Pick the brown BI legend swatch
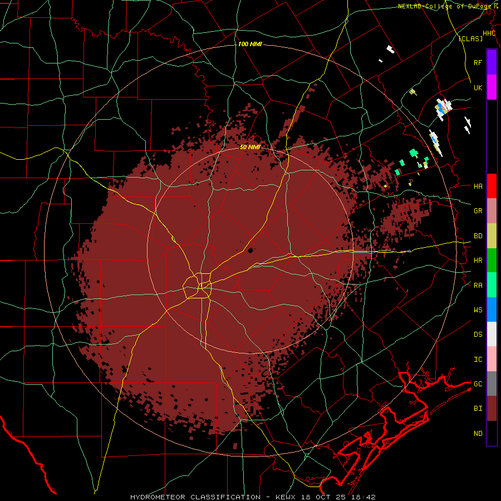501x501 pixels. click(x=492, y=409)
